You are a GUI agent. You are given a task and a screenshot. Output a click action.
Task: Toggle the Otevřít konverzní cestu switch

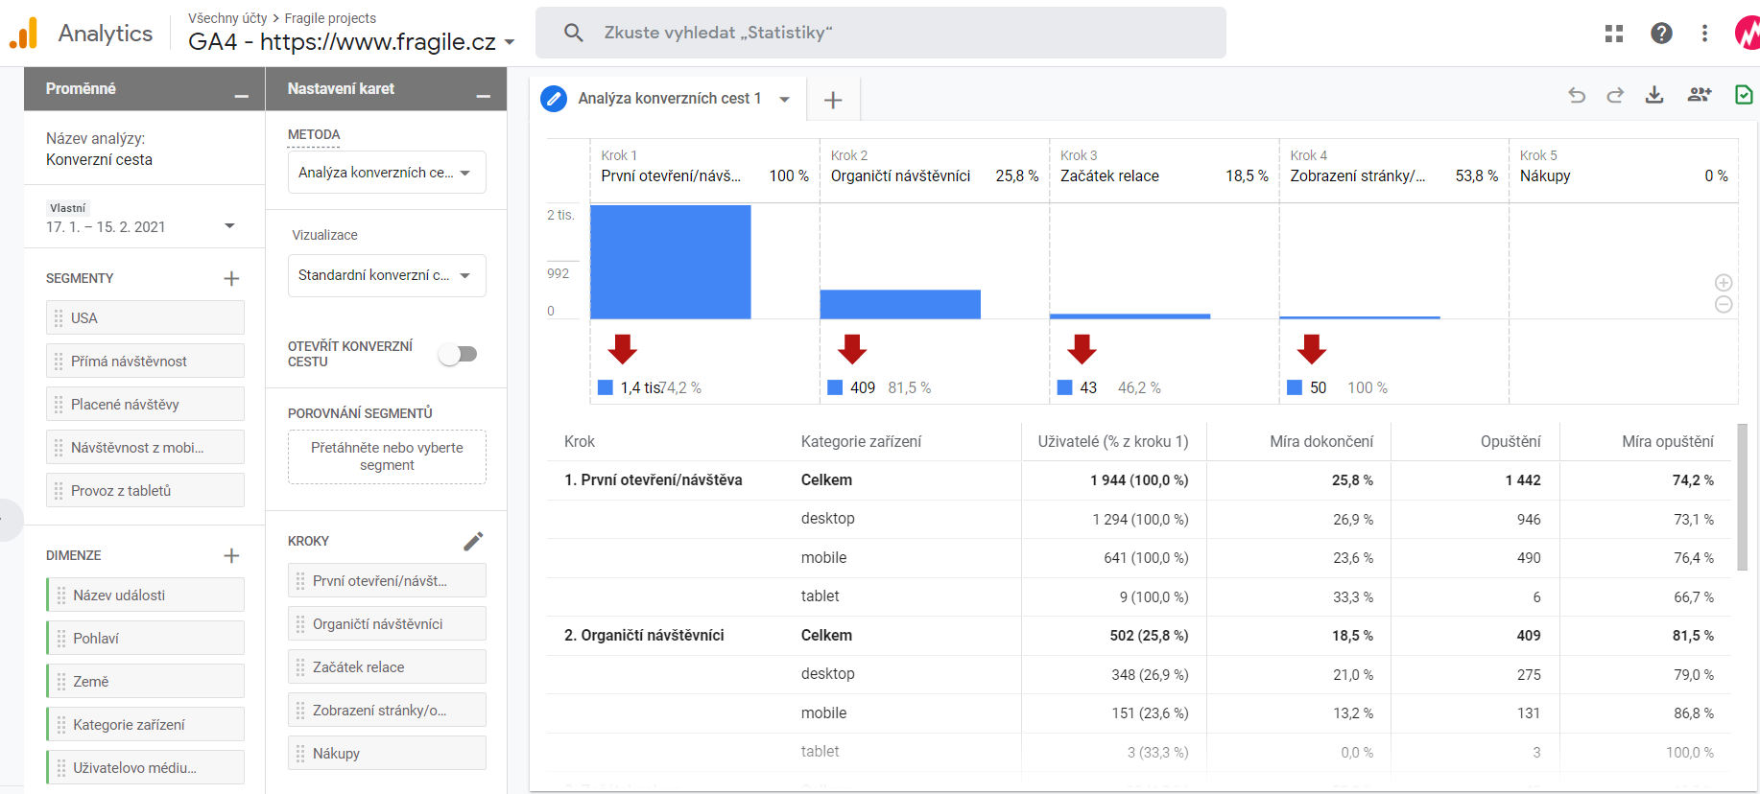pyautogui.click(x=458, y=354)
